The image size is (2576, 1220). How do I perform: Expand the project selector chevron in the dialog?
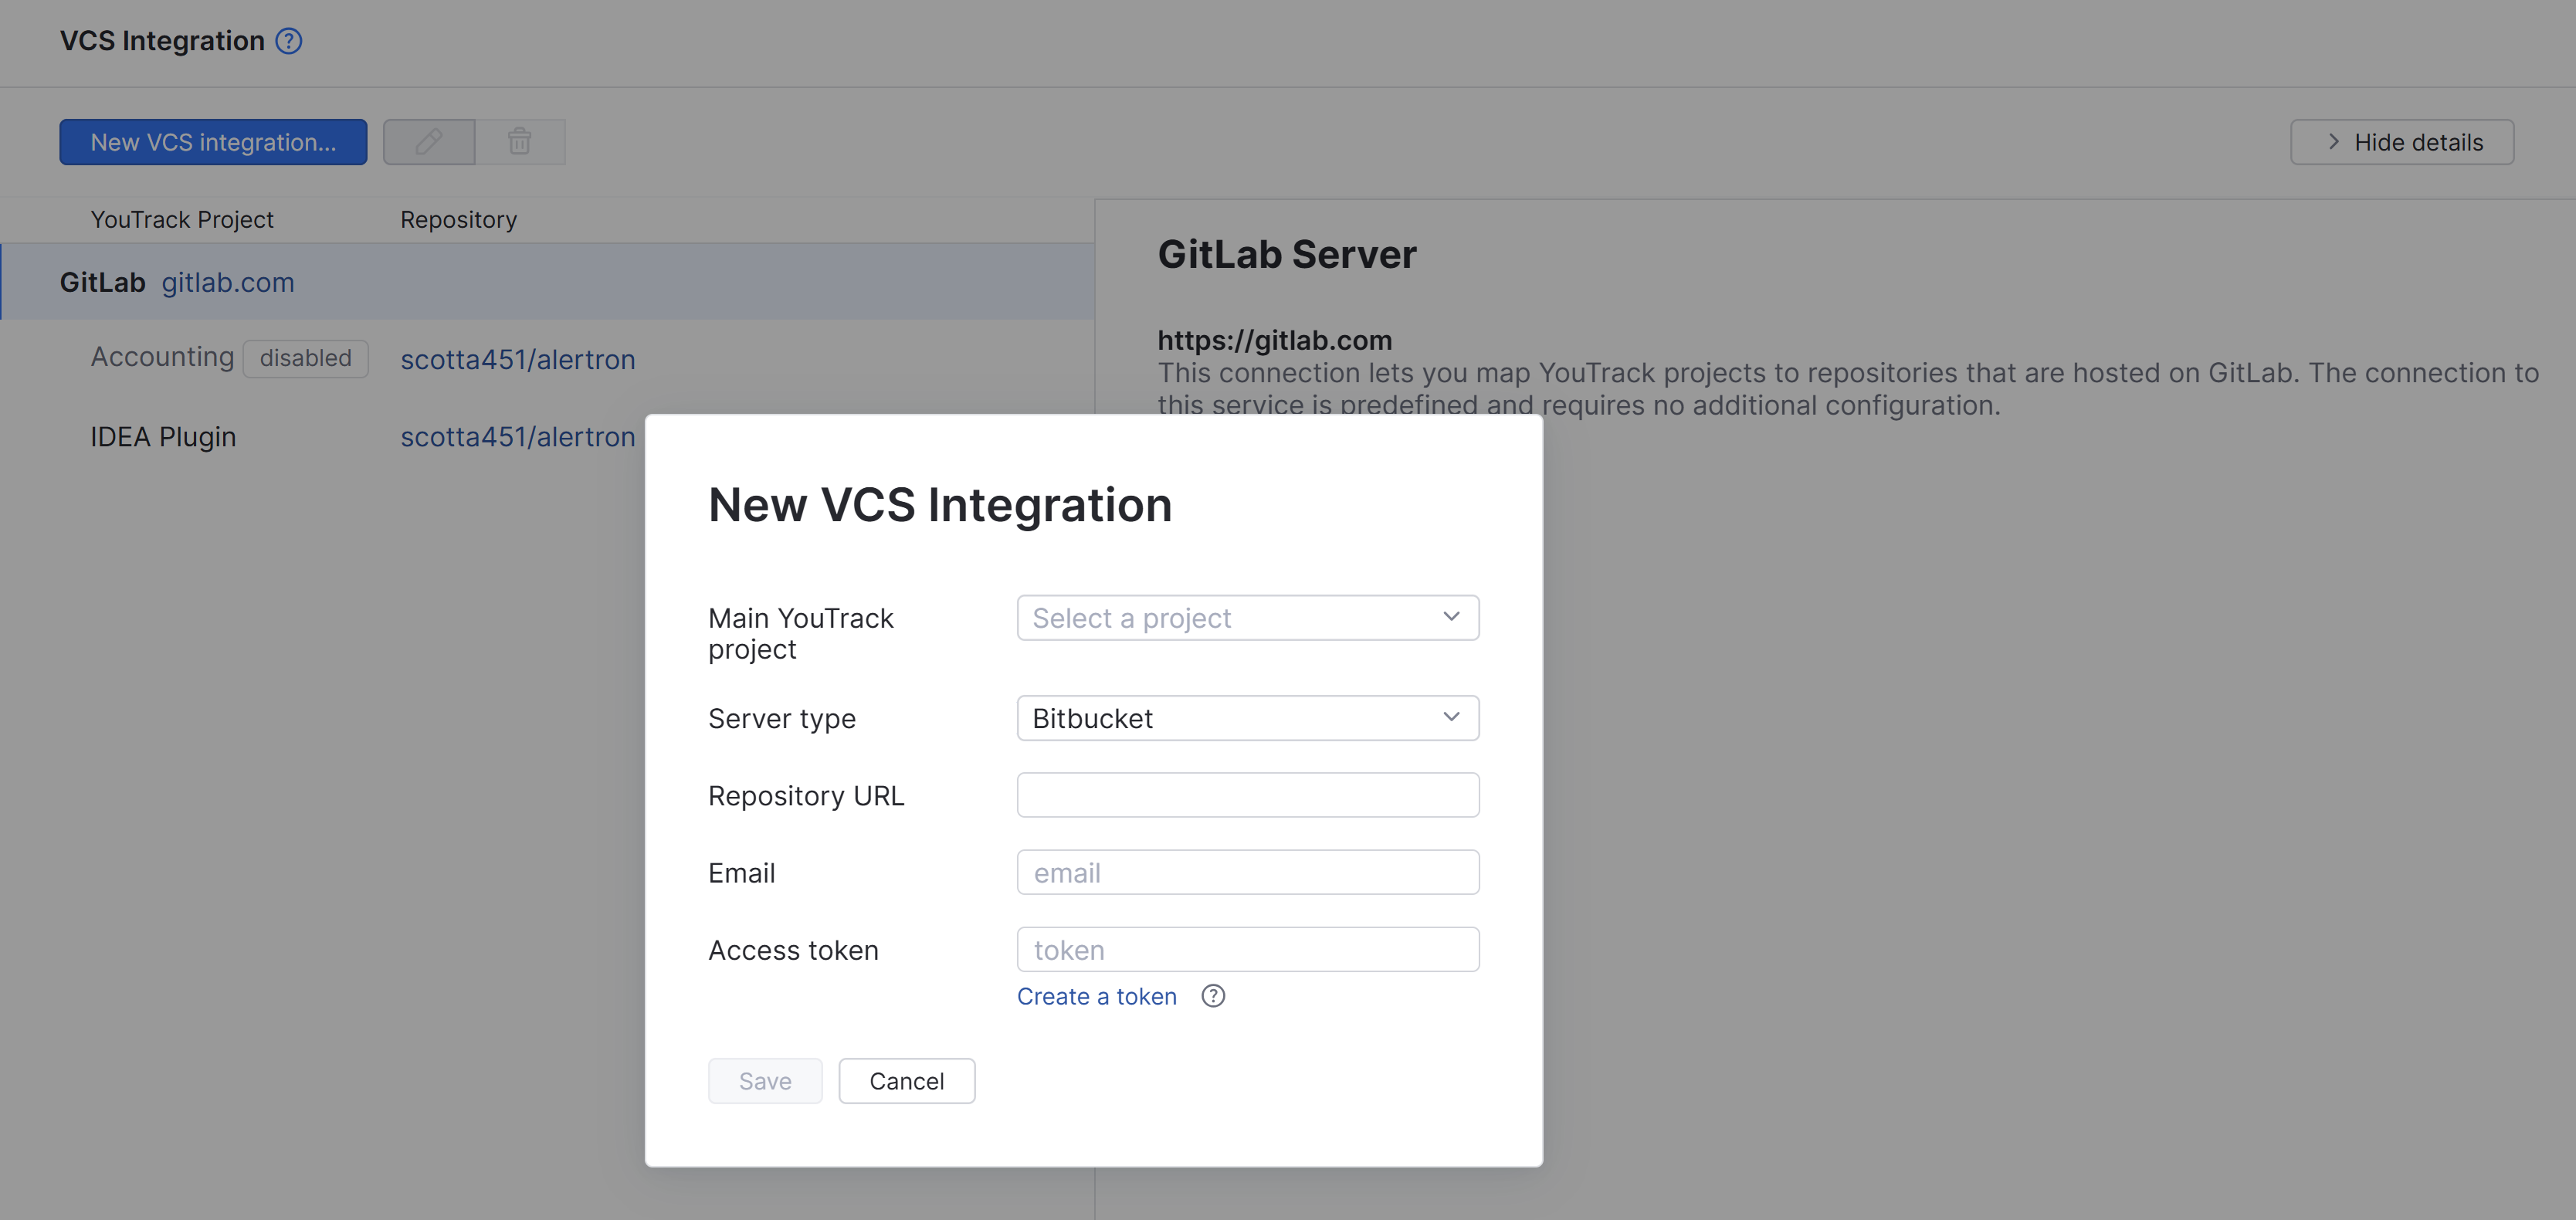pos(1451,617)
